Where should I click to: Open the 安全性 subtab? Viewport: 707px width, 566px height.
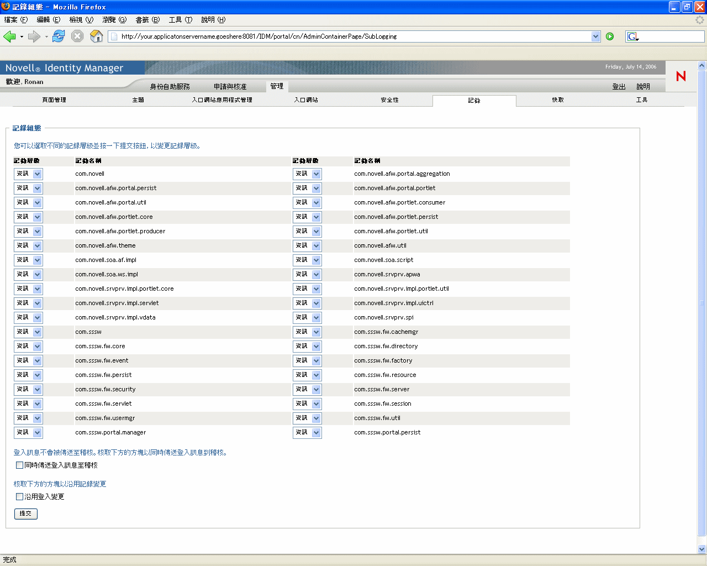[x=389, y=100]
